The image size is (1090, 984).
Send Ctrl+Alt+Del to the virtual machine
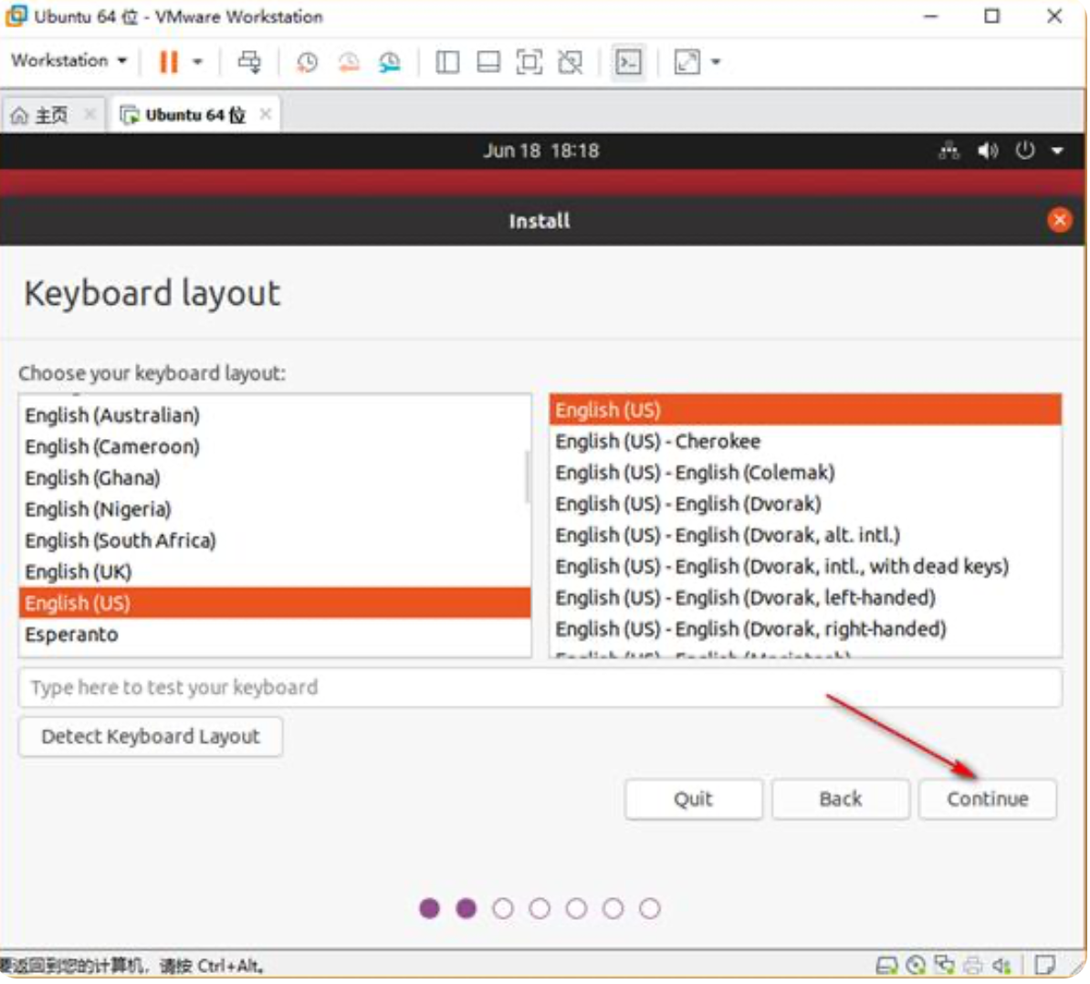point(249,62)
